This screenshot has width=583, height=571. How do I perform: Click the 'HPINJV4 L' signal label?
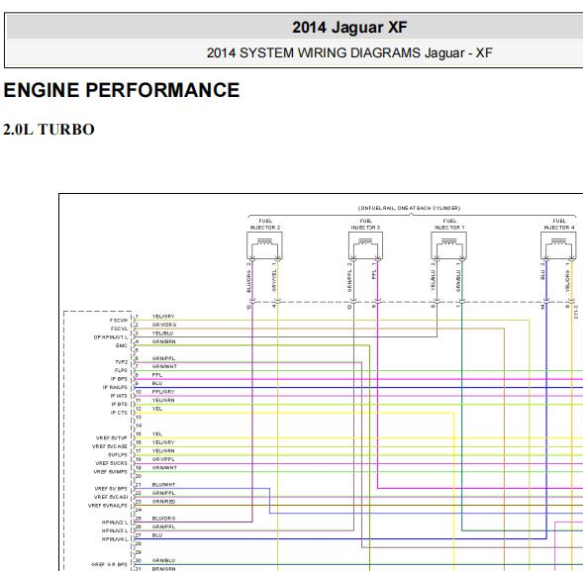(x=115, y=539)
